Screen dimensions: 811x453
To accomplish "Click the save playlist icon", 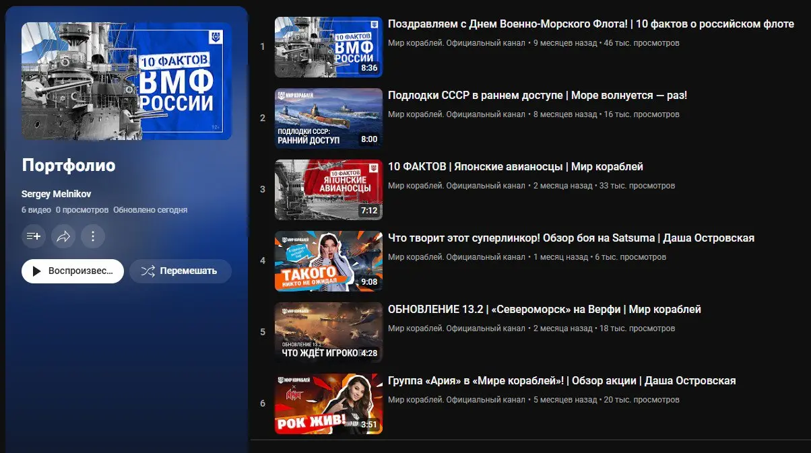I will 34,236.
